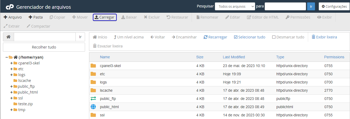Expand the cpanel3-skel tree folder

coord(11,63)
